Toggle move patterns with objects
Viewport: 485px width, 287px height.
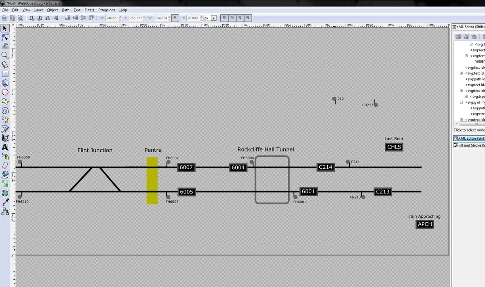[248, 18]
